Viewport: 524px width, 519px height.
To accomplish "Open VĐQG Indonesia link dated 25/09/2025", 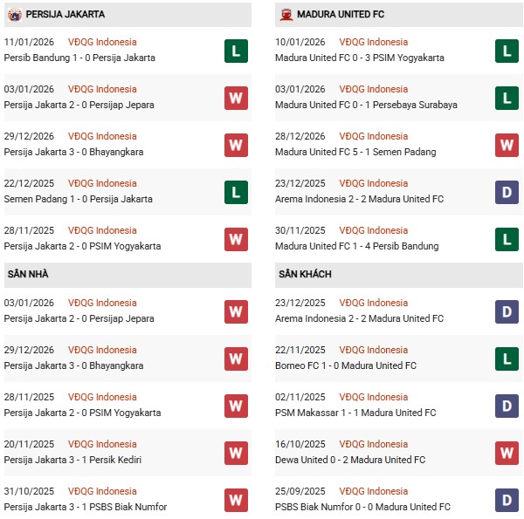I will (x=375, y=491).
